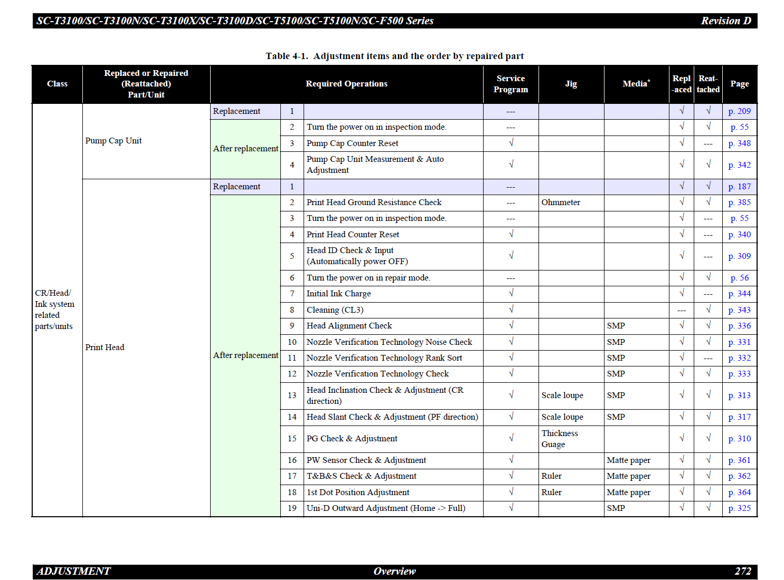
Task: Open the p. 361 PW Sensor Check link
Action: (739, 460)
